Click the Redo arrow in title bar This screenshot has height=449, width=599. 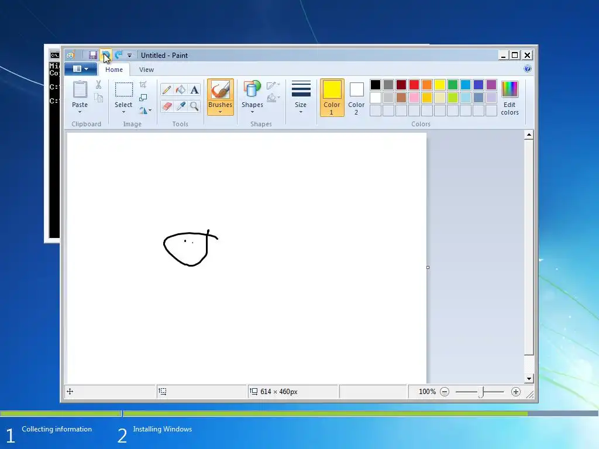point(119,55)
